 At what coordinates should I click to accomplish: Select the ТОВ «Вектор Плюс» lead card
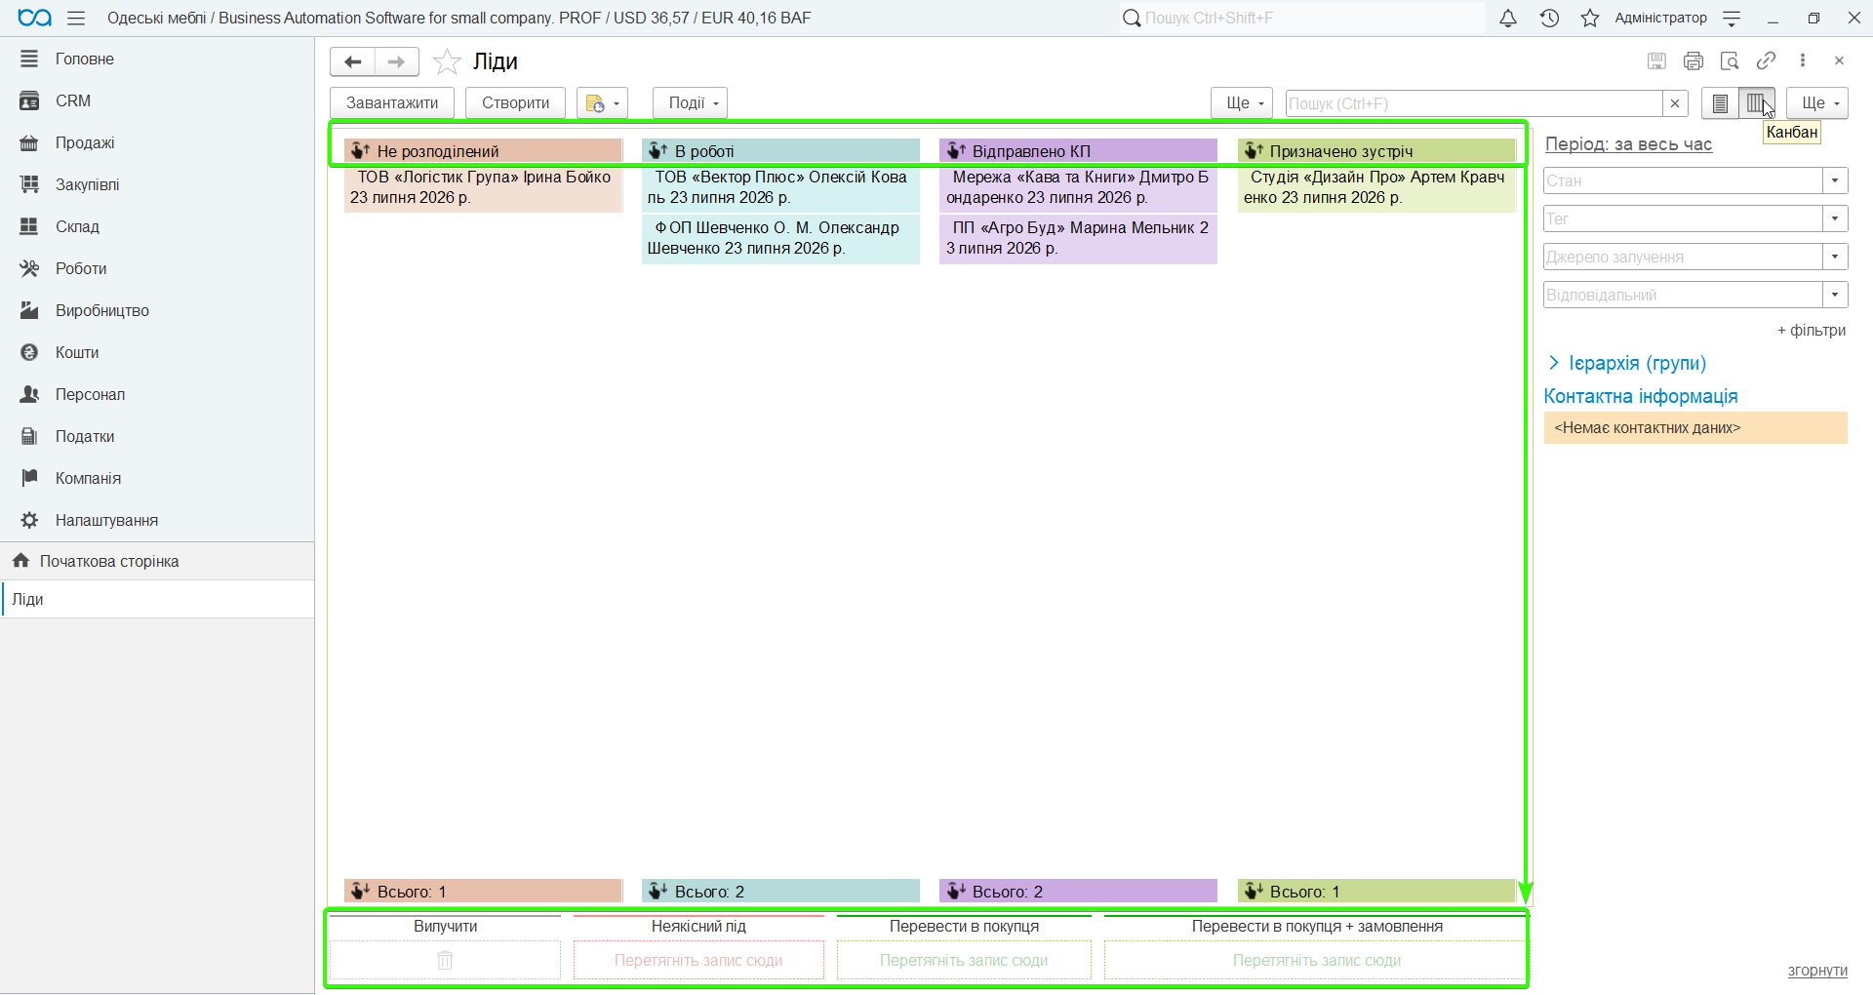[780, 187]
